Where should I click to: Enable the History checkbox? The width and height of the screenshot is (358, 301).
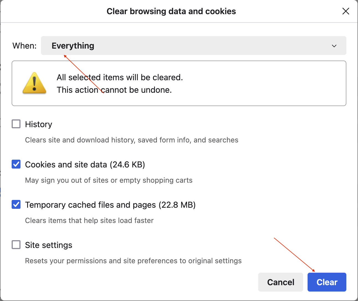click(x=16, y=124)
